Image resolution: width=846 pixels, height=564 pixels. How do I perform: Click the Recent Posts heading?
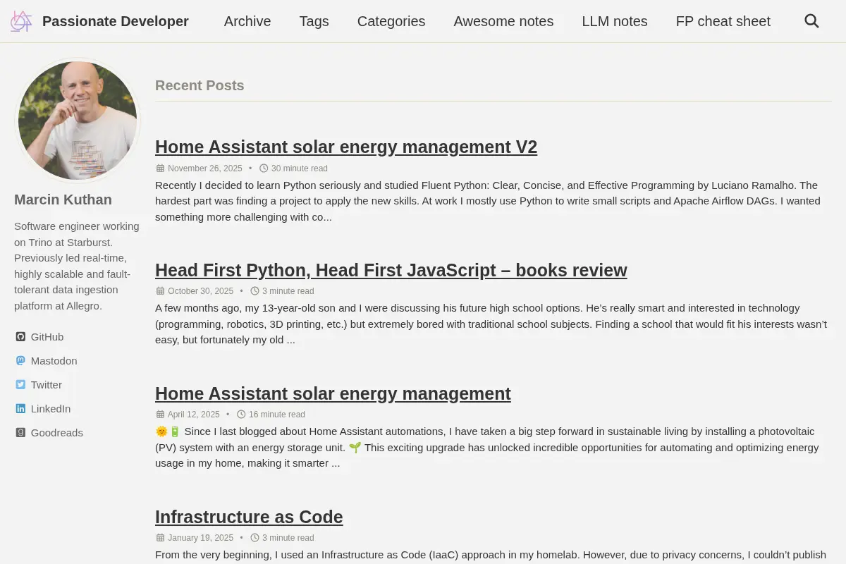pos(200,85)
